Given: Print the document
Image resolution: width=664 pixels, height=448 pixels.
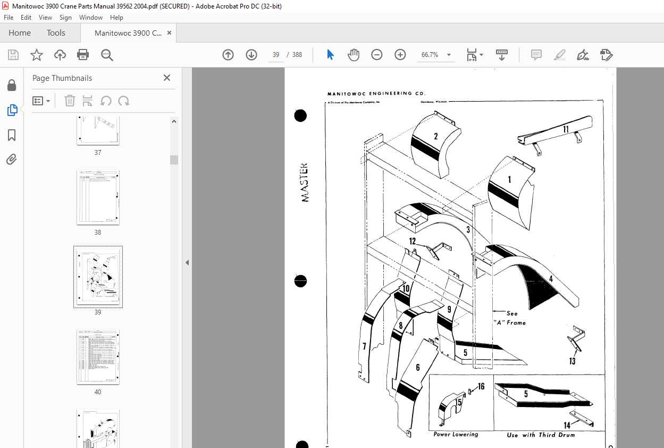Looking at the screenshot, I should [x=83, y=55].
